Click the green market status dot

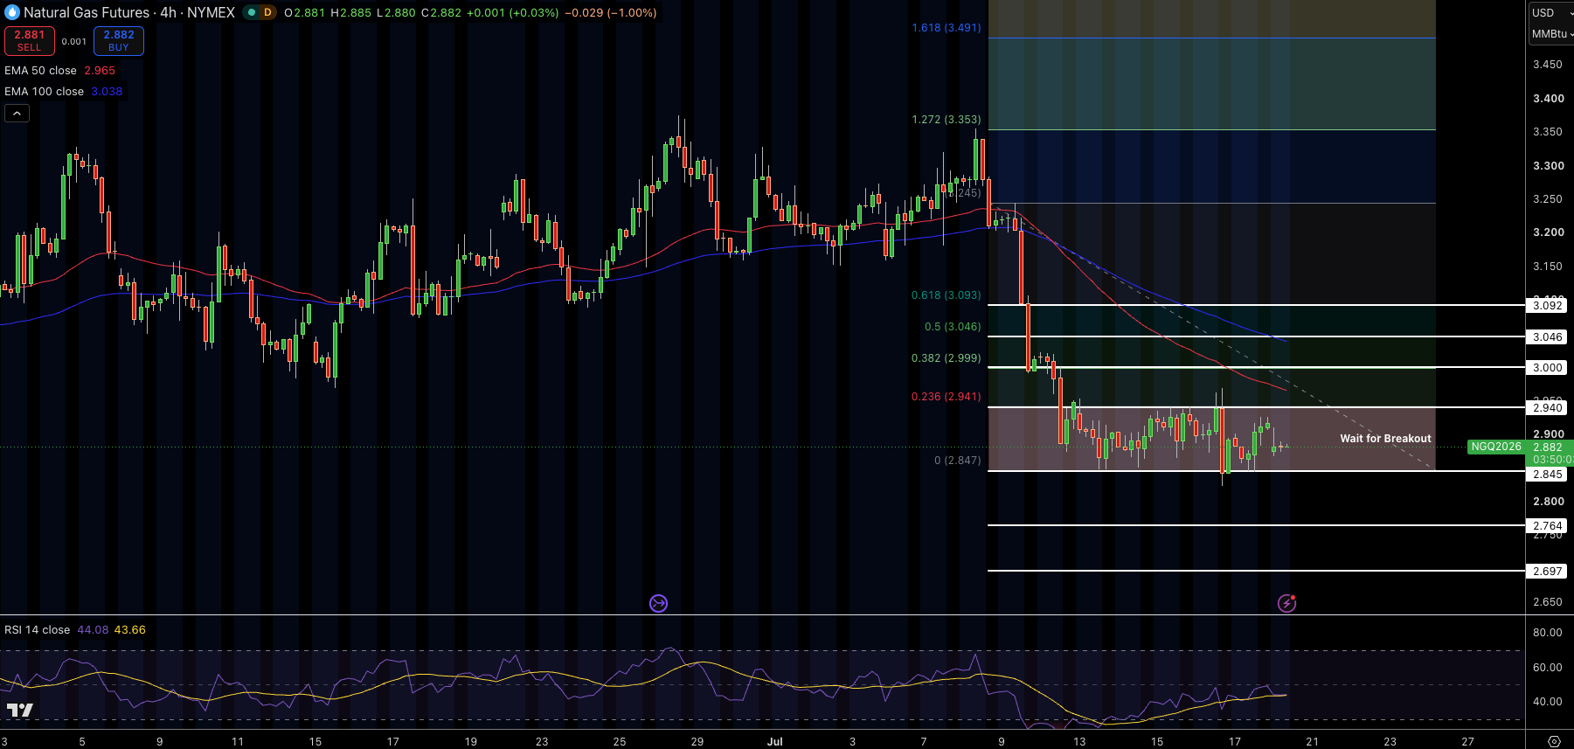252,12
